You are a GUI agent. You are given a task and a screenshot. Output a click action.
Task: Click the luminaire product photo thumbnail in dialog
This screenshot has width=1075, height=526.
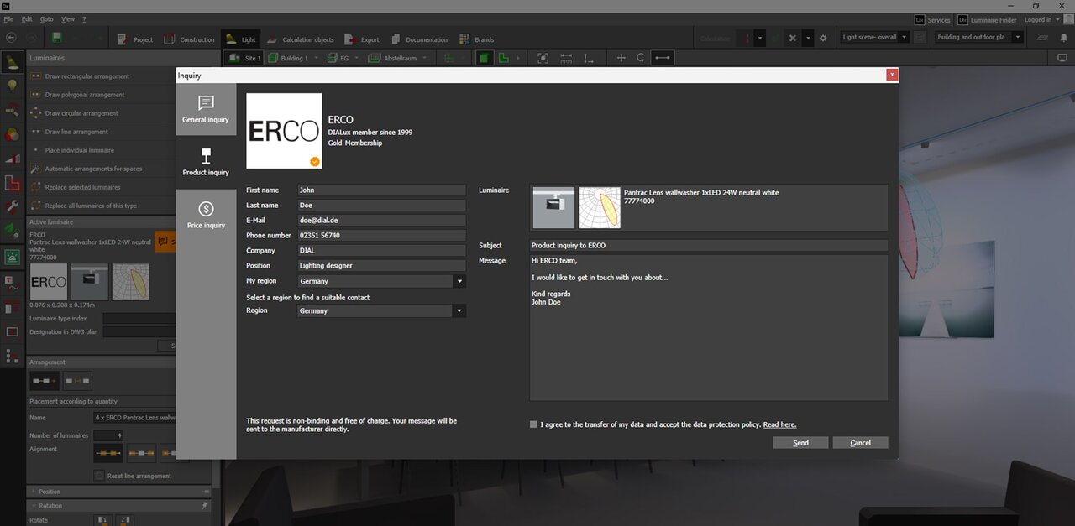tap(554, 208)
